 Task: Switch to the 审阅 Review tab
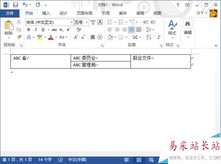[x=140, y=13]
